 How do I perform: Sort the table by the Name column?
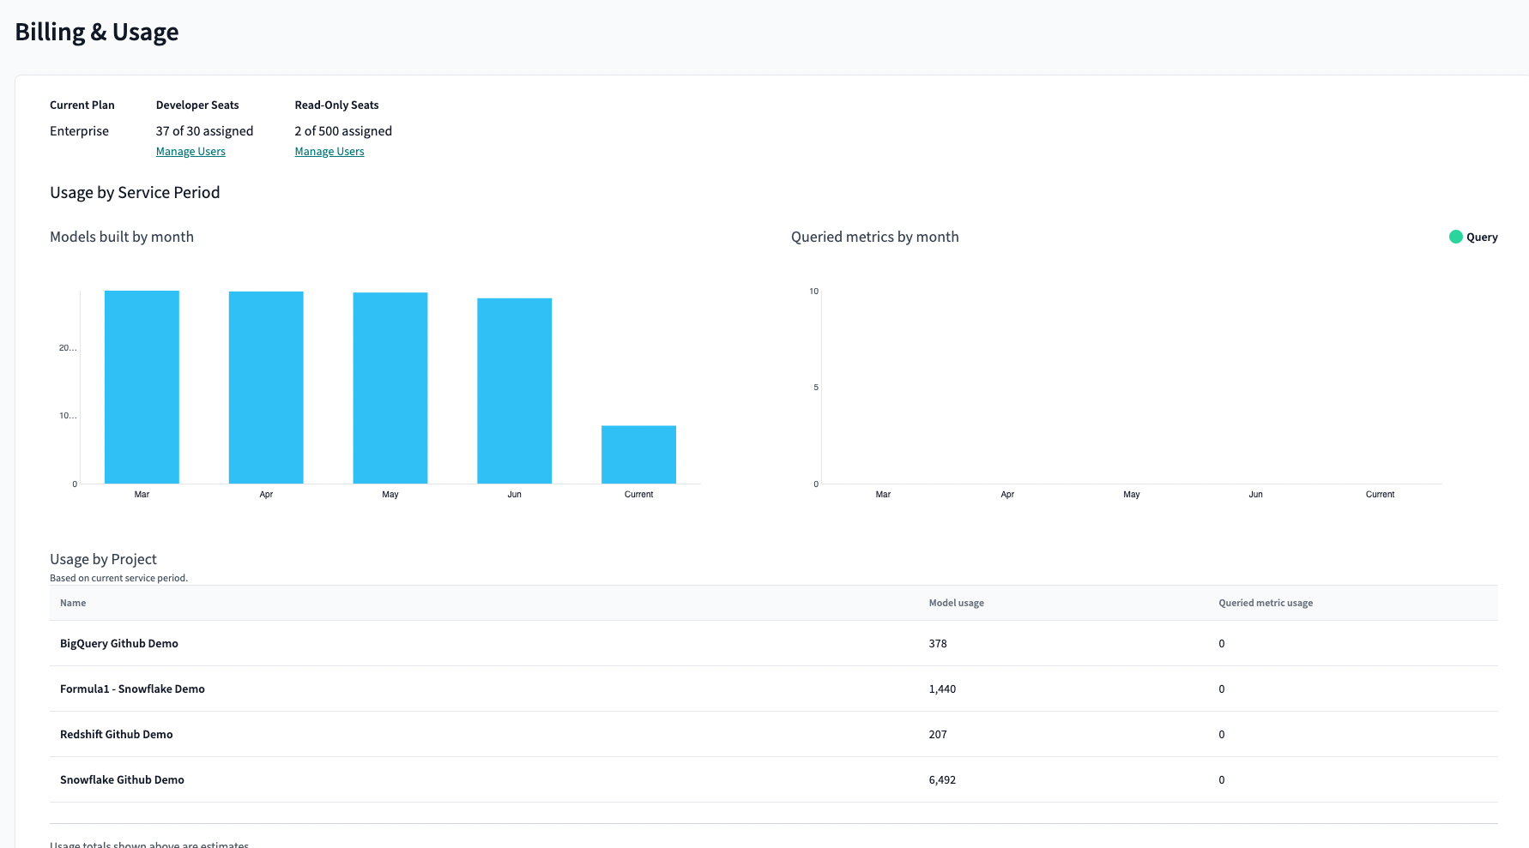click(x=72, y=603)
